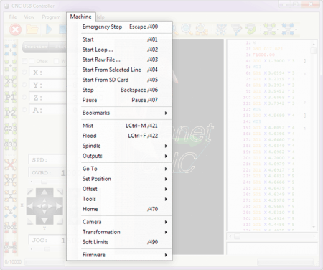323x270 pixels.
Task: Click the JOG speed slider thumb
Action: coord(47,249)
